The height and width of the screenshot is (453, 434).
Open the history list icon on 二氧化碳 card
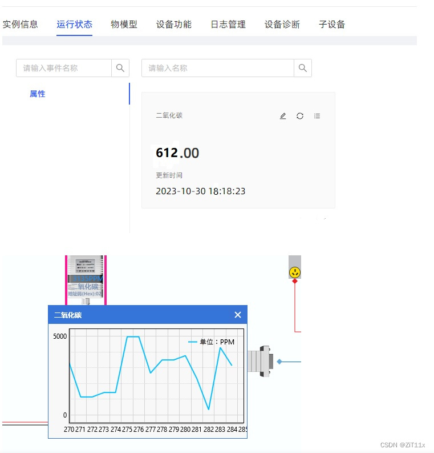click(x=317, y=116)
